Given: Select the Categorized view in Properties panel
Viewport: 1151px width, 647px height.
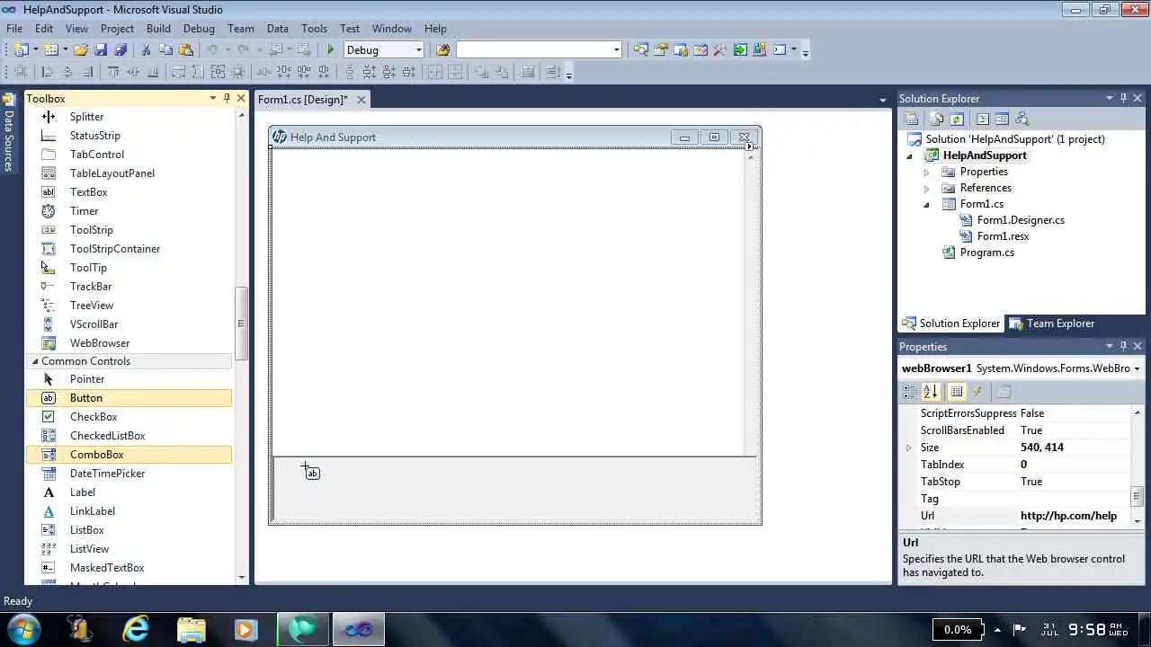Looking at the screenshot, I should tap(910, 391).
